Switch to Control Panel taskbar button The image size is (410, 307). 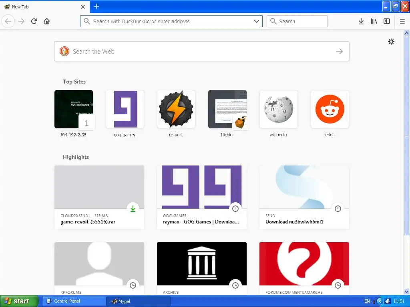tap(74, 301)
